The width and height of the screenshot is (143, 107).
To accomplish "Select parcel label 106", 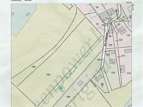I will (68, 97).
